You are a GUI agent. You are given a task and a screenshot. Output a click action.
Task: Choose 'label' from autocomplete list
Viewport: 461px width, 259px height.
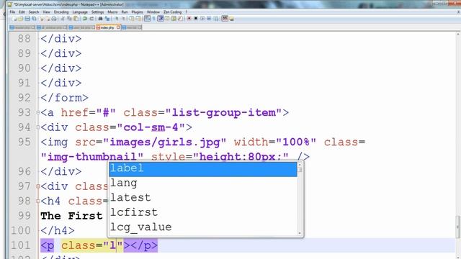click(x=203, y=168)
